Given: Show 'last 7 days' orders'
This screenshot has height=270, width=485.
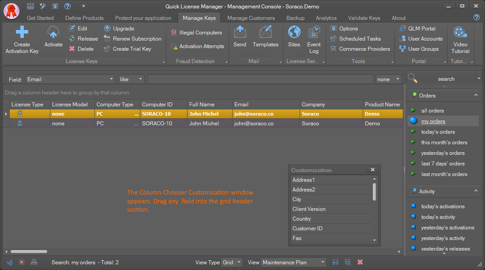Looking at the screenshot, I should [443, 164].
